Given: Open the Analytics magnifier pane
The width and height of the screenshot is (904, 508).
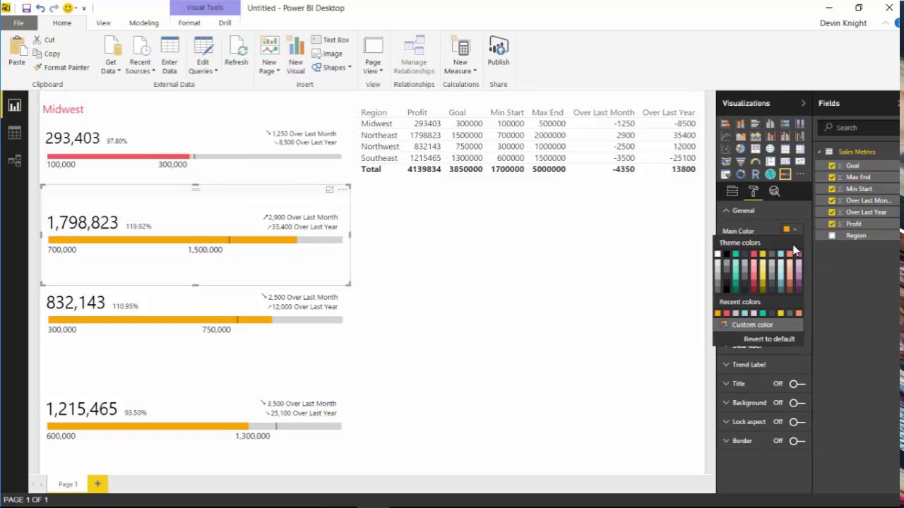Looking at the screenshot, I should click(x=775, y=191).
